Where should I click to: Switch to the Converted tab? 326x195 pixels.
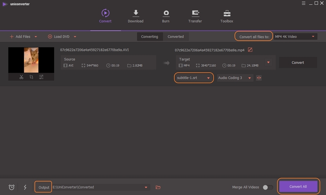[x=176, y=37]
